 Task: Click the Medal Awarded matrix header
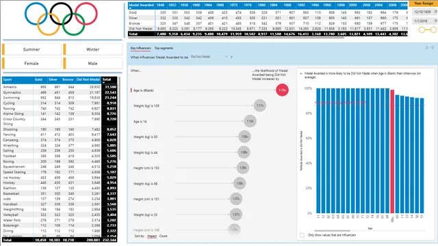[x=142, y=5]
